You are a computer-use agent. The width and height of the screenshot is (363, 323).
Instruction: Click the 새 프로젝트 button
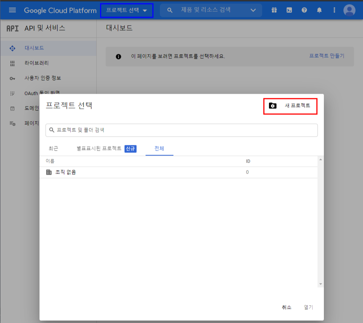(x=290, y=106)
